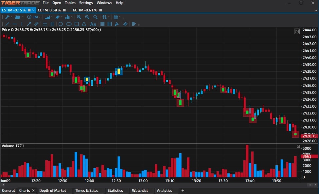
Task: Toggle the square indicator beside CL 1M
Action: point(64,10)
